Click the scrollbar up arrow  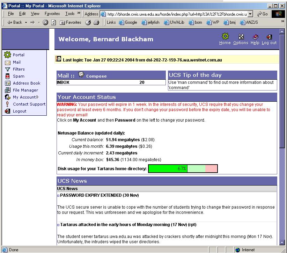(x=282, y=32)
